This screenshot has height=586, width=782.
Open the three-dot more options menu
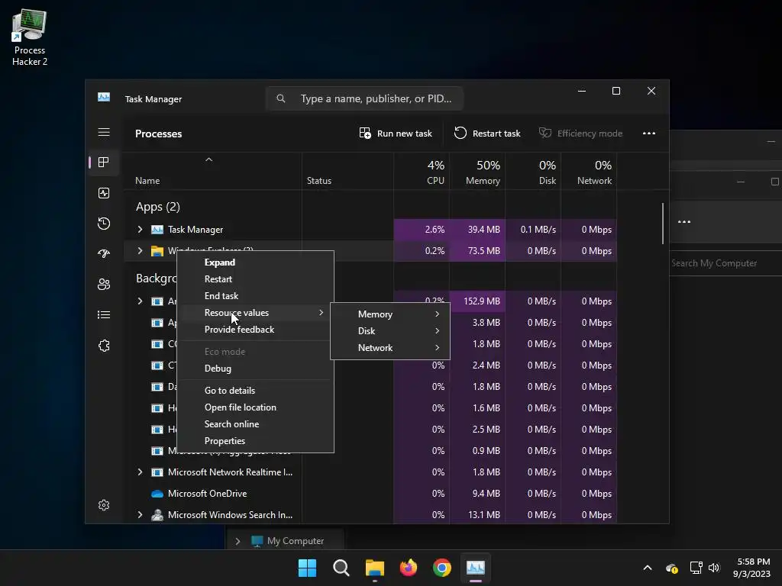point(649,133)
